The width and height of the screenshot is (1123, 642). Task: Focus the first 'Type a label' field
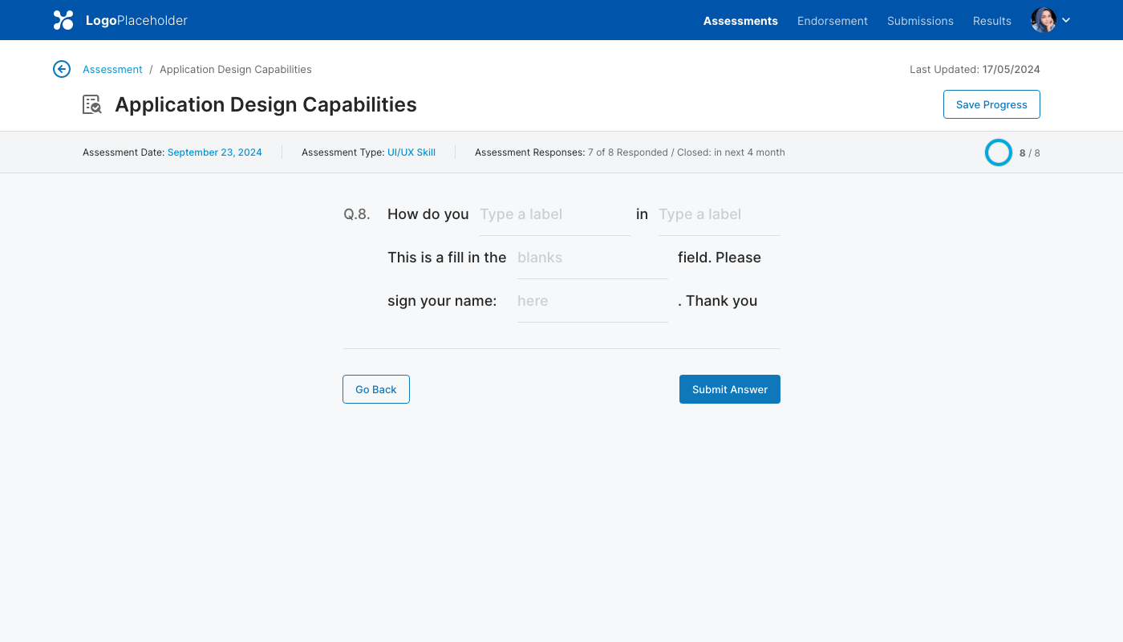pyautogui.click(x=555, y=214)
